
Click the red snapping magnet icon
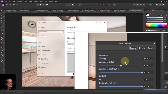click(107, 5)
